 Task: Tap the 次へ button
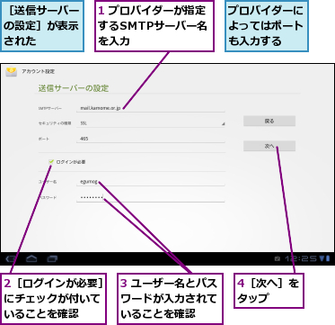pos(269,146)
